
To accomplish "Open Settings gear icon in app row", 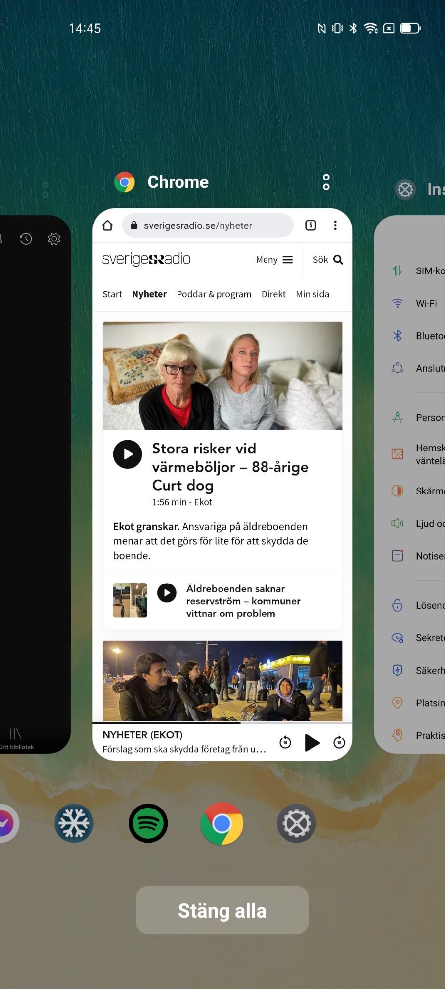I will click(x=296, y=823).
